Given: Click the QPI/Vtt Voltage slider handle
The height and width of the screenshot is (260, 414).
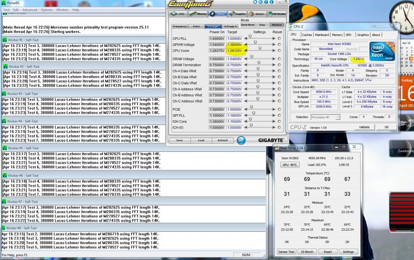Looking at the screenshot, I should (255, 42).
